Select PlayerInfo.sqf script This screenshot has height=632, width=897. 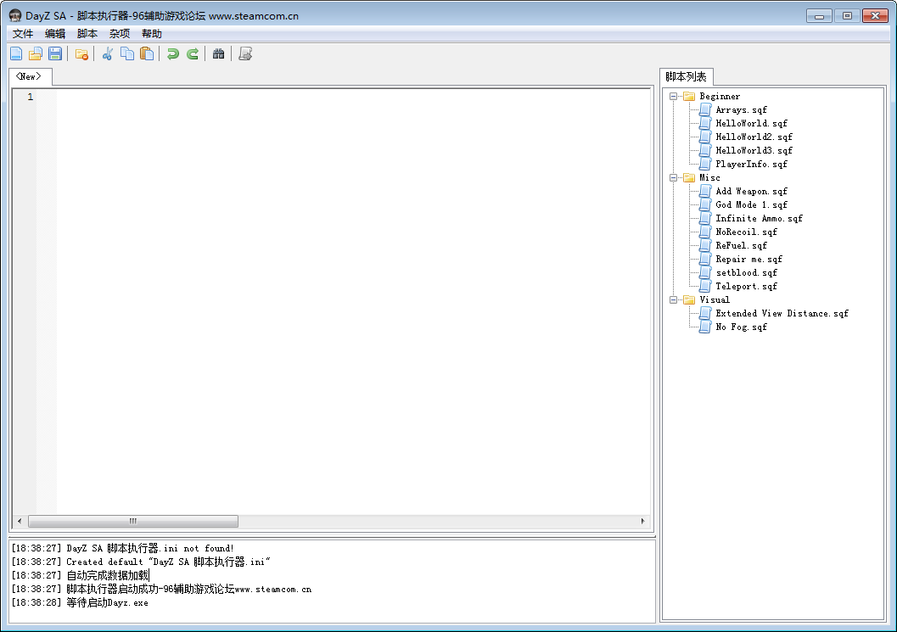[751, 164]
